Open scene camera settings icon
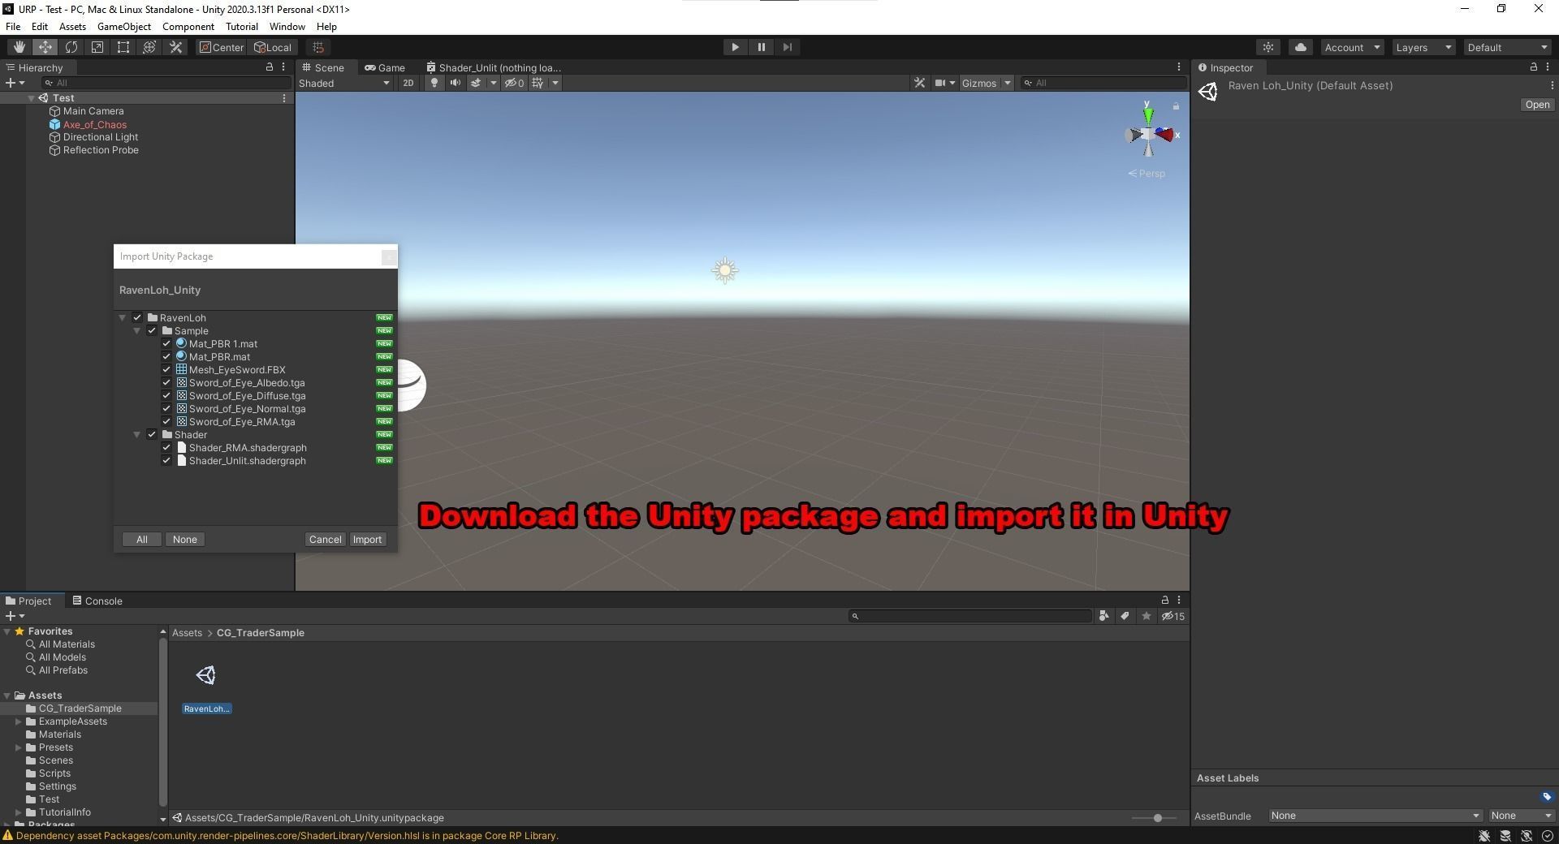Screen dimensions: 1559x844 coord(940,83)
